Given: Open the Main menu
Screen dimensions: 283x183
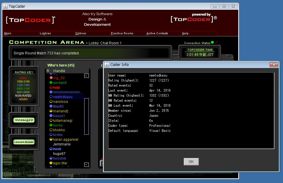Looking at the screenshot, I should (x=8, y=33).
